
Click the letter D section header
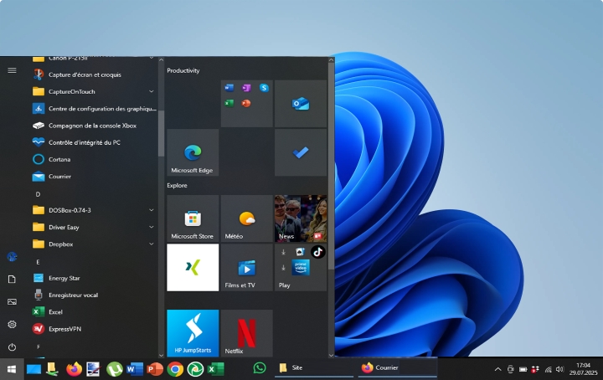[38, 194]
